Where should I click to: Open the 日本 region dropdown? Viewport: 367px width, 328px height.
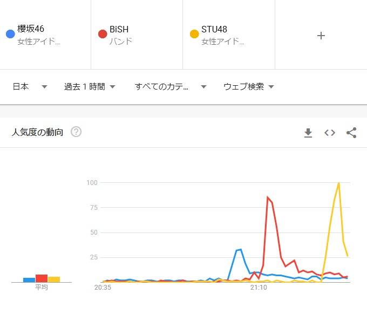click(30, 87)
